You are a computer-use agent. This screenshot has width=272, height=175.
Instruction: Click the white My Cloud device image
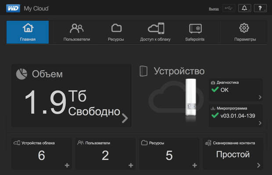[191, 98]
